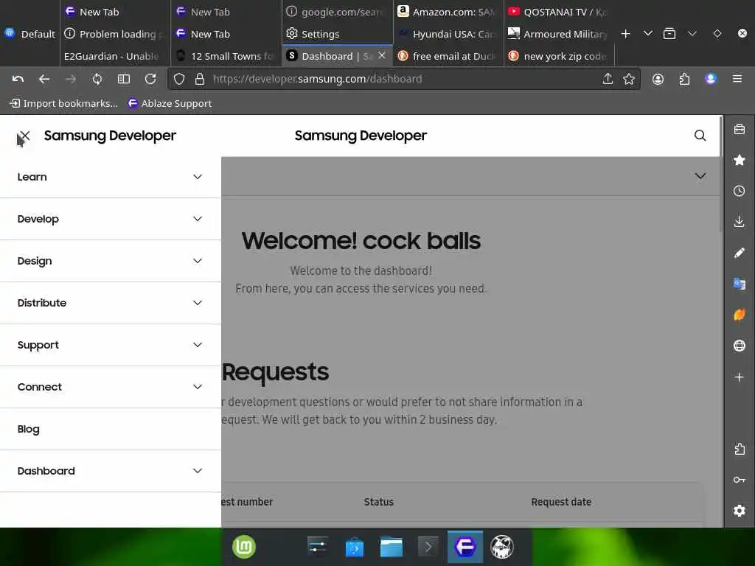Open sidebar briefcase panel icon
The height and width of the screenshot is (566, 755).
740,129
